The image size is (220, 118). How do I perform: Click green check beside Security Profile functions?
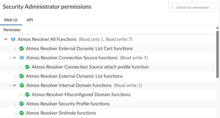coord(22,104)
